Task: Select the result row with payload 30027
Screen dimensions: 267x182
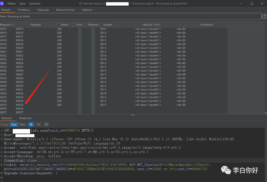Action: (x=114, y=74)
